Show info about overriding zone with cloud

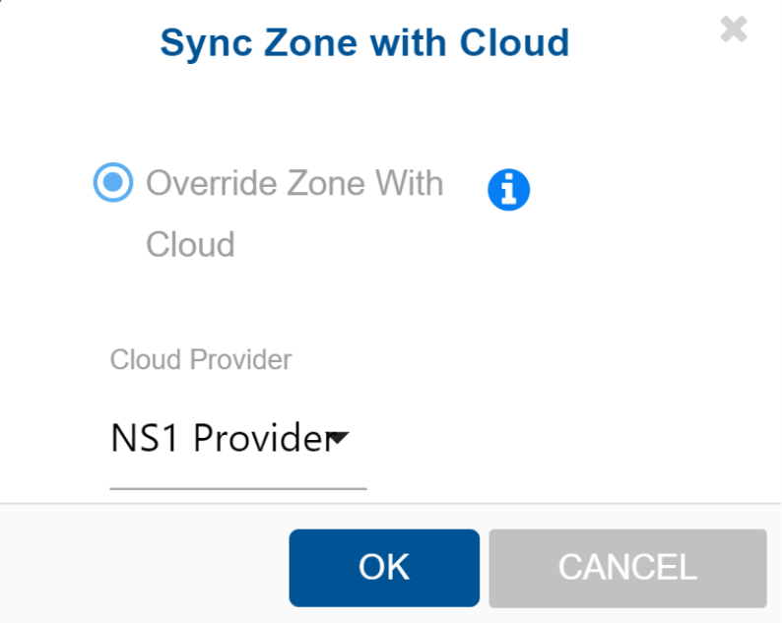(x=508, y=189)
